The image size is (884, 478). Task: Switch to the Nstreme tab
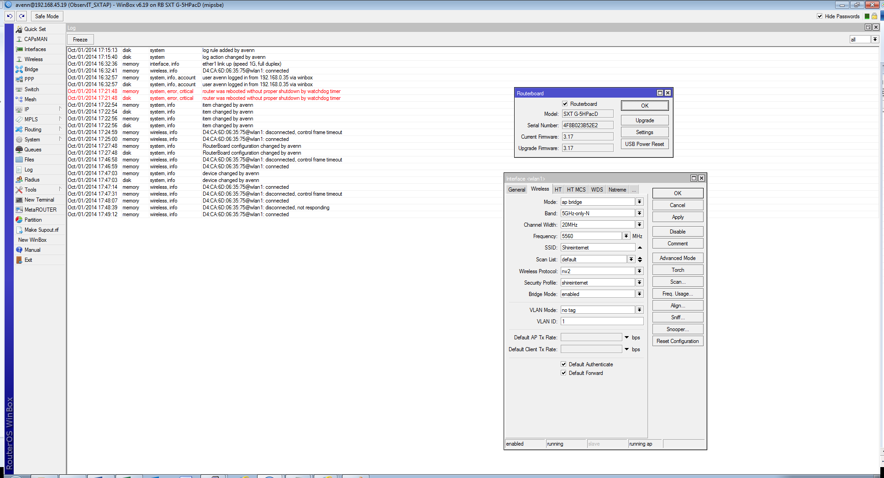click(617, 190)
